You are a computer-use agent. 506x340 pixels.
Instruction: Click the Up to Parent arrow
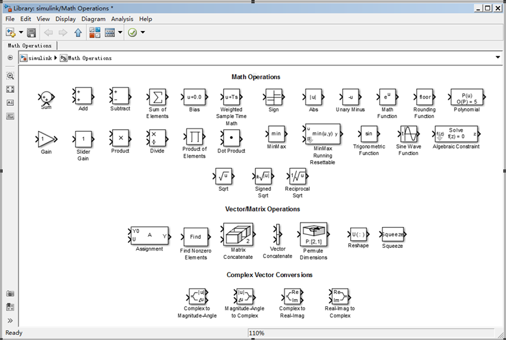(78, 32)
